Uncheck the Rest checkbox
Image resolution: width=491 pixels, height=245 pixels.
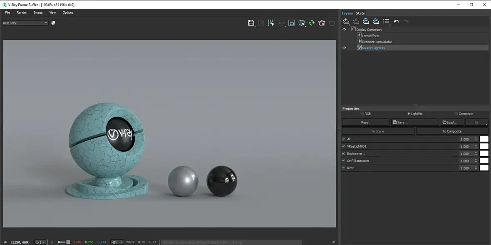click(344, 167)
